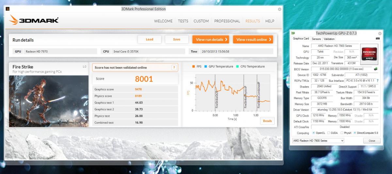Click the Default Clock 1150 MHz field
The height and width of the screenshot is (174, 392).
tap(318, 121)
